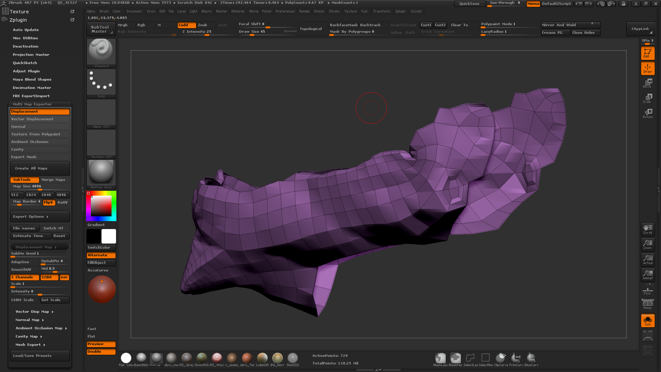Click Estimate Time button

point(31,236)
